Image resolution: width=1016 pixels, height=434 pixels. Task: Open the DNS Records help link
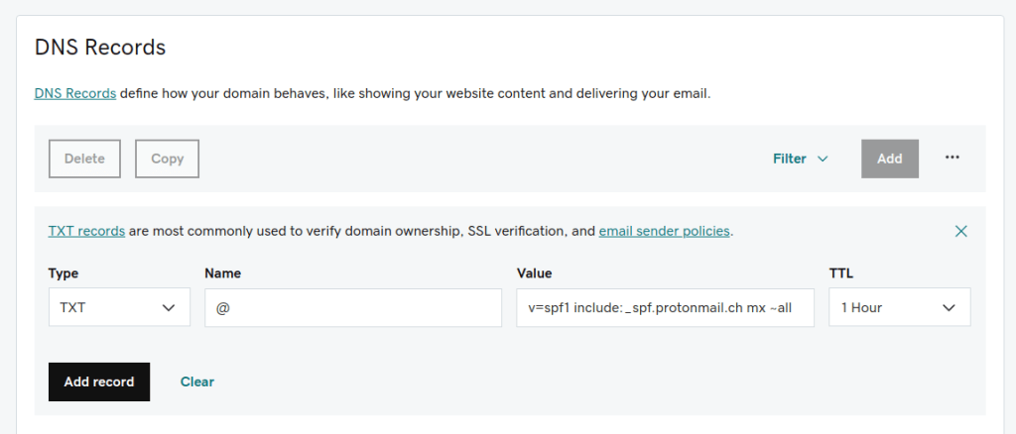click(x=75, y=94)
